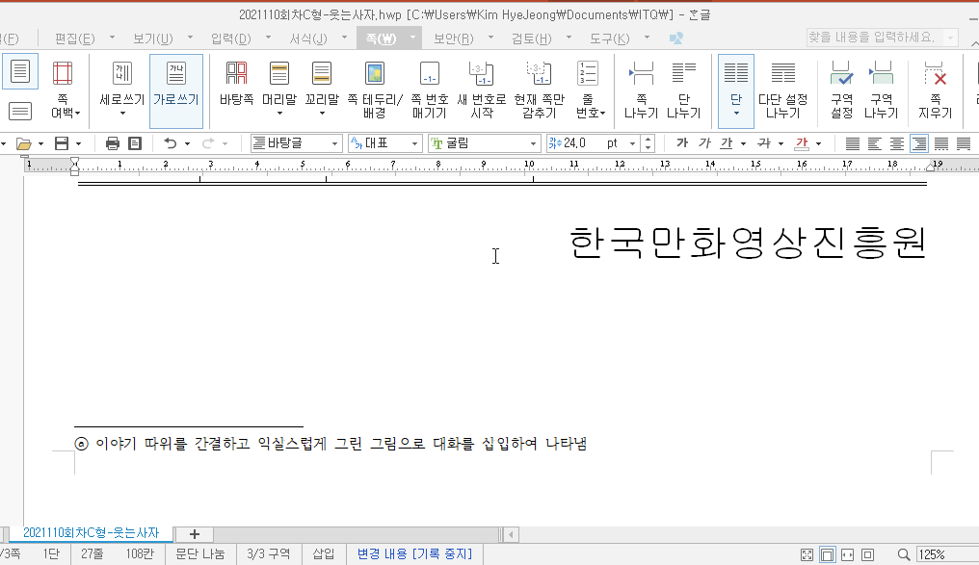The height and width of the screenshot is (565, 979).
Task: Expand the font size pt dropdown
Action: click(x=632, y=144)
